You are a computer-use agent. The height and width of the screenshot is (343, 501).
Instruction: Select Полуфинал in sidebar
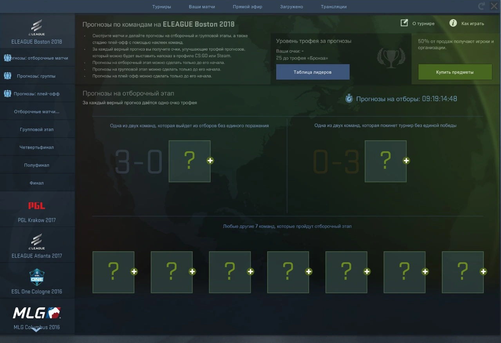(37, 165)
